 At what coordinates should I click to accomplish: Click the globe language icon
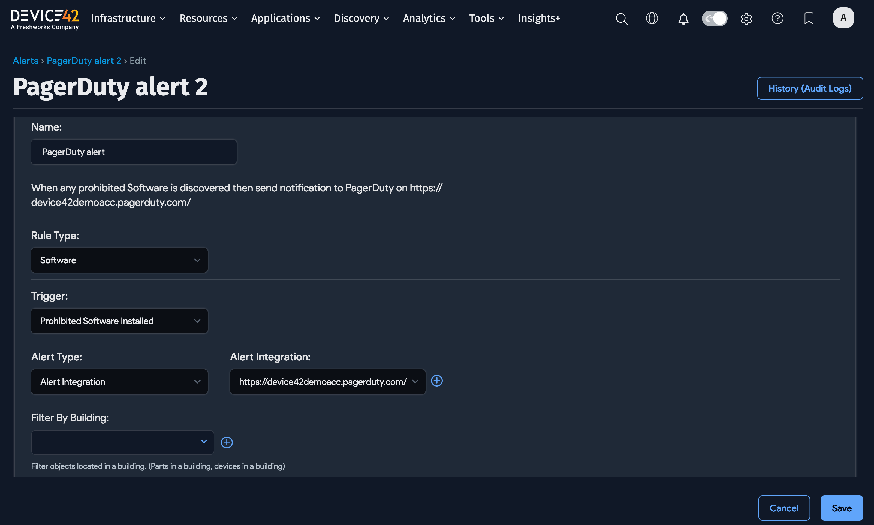click(x=652, y=19)
